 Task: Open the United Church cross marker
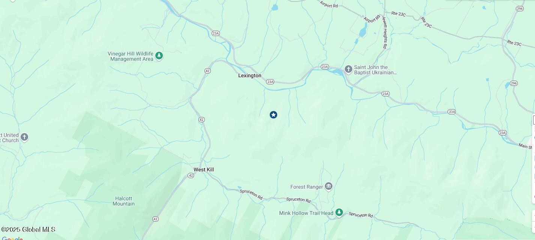pyautogui.click(x=24, y=137)
